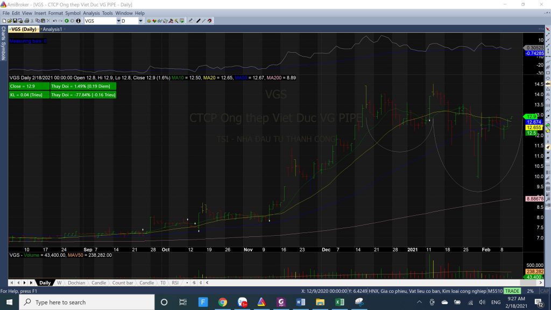The image size is (551, 310).
Task: Click the green Back navigation icon
Action: coord(66,21)
